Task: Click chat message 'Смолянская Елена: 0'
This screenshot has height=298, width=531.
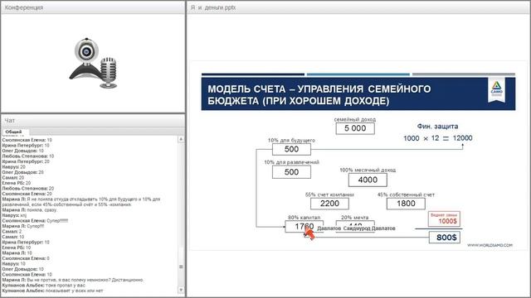Action: tap(26, 258)
